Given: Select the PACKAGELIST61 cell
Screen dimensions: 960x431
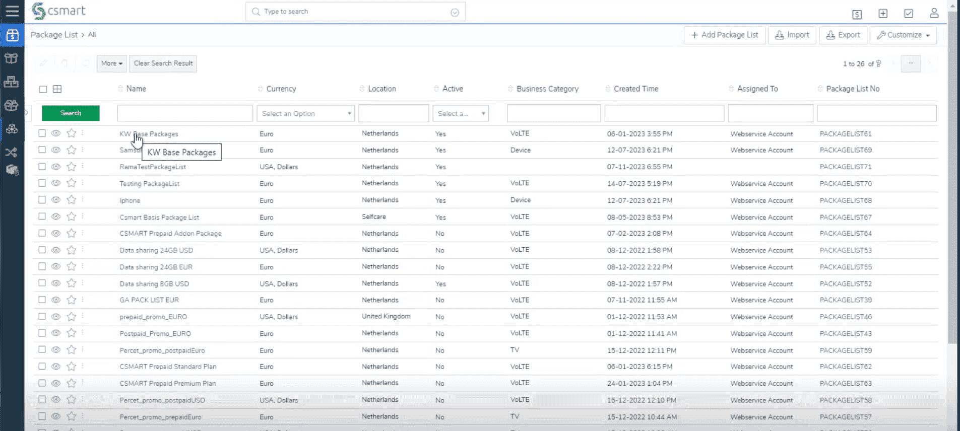Looking at the screenshot, I should [x=846, y=134].
